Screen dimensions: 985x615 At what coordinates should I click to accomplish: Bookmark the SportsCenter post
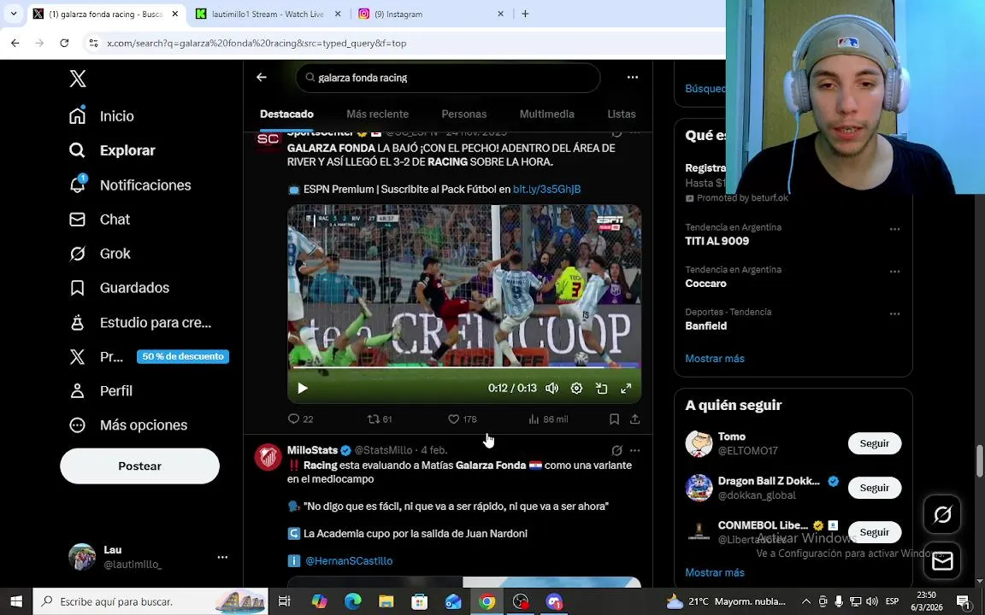click(615, 419)
